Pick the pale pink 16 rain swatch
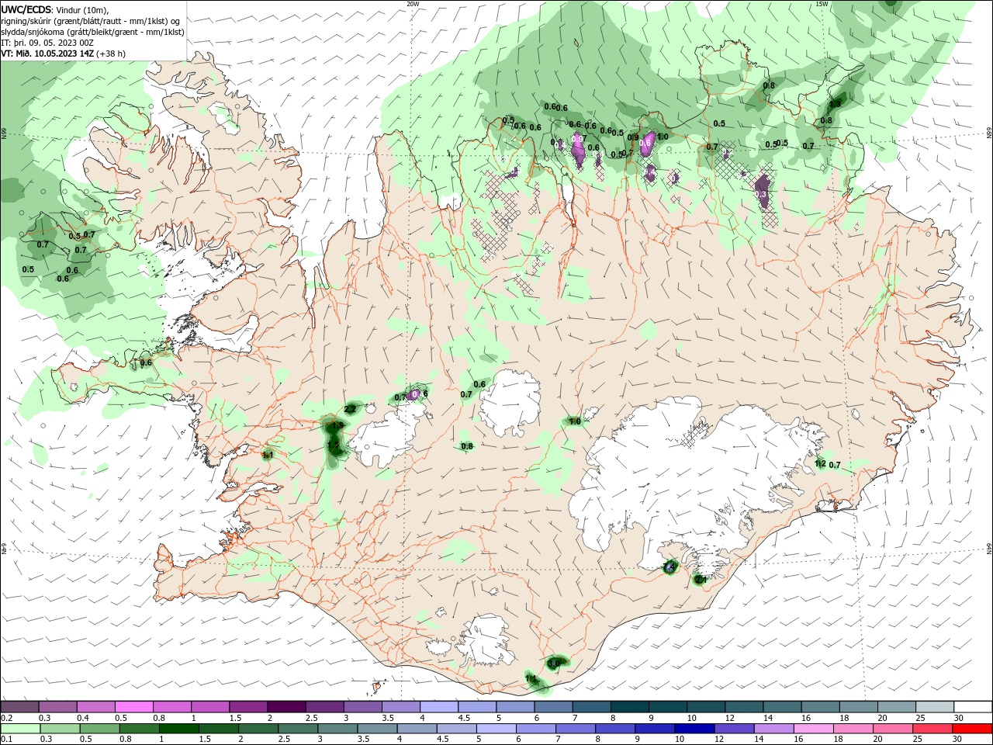This screenshot has height=745, width=993. tap(813, 729)
